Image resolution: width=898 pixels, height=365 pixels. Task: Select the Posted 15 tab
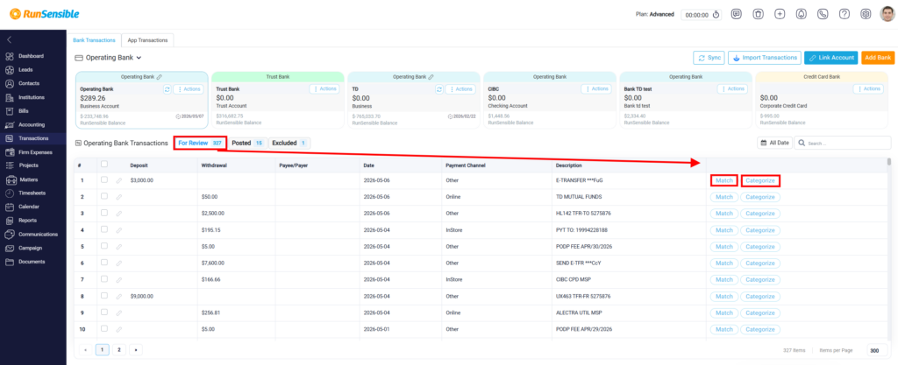[x=246, y=143]
